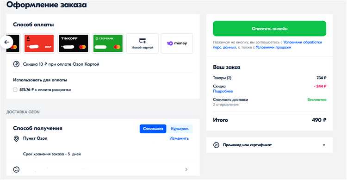Click the green 'Оплатить онлайн' button

point(270,29)
